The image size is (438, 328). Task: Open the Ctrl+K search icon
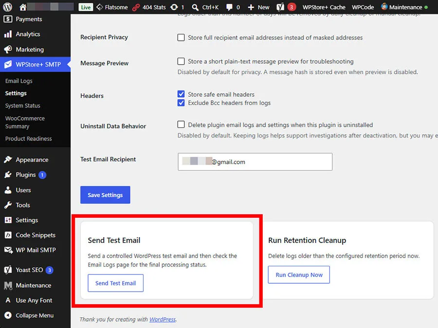(195, 7)
